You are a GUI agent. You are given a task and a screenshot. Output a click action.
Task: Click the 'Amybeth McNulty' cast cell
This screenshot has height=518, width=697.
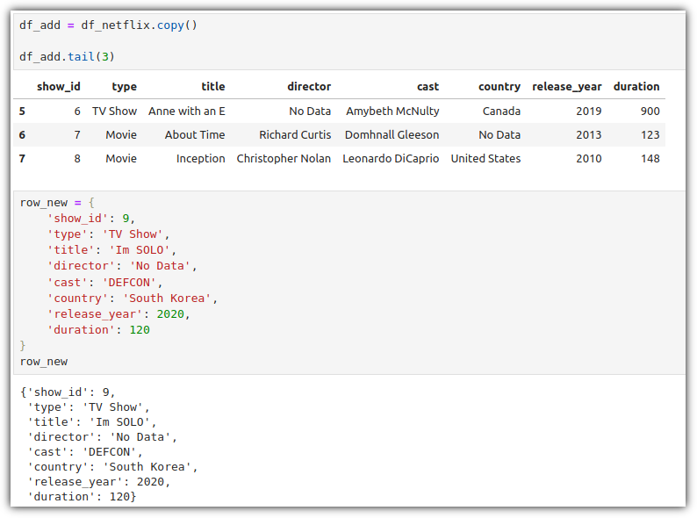coord(392,112)
